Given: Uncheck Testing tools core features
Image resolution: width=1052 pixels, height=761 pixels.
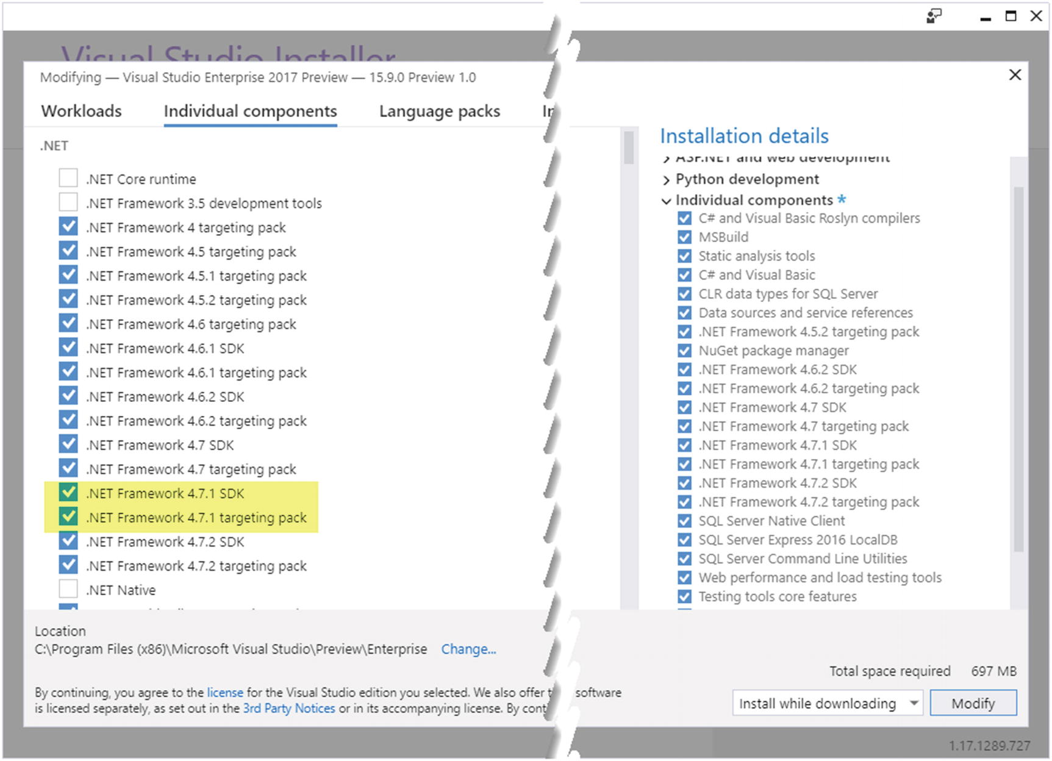Looking at the screenshot, I should (x=684, y=596).
